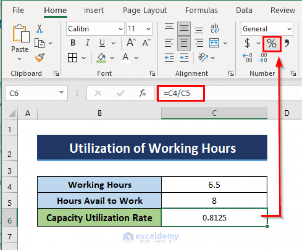Click the Wrap Text icon
The image size is (302, 250).
pyautogui.click(x=215, y=29)
